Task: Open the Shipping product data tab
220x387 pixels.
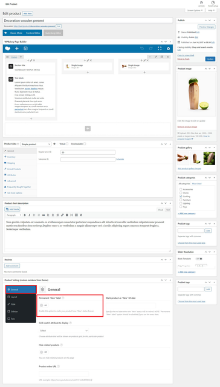Action: (x=20, y=163)
